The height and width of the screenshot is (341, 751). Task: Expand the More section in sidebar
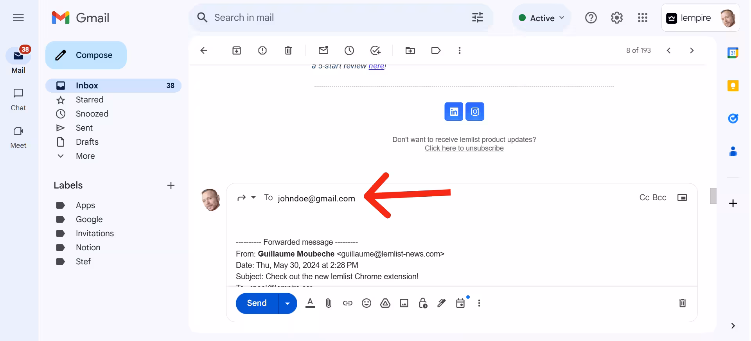85,156
